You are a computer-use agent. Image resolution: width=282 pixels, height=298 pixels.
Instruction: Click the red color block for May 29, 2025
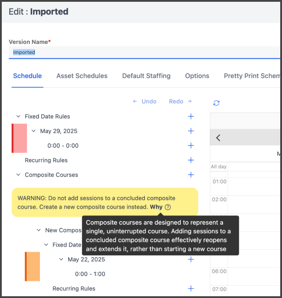coord(20,138)
